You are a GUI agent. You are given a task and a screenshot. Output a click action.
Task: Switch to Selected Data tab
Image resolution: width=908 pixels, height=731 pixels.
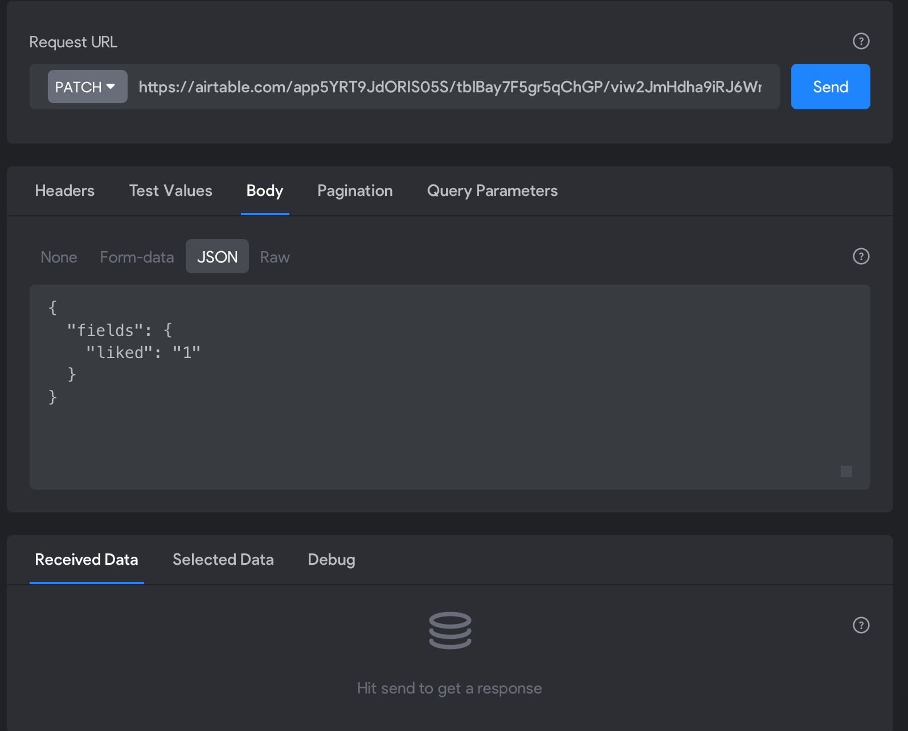pos(223,560)
